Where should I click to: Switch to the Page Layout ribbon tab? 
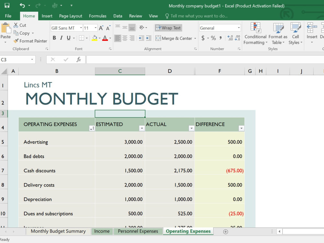click(x=70, y=16)
